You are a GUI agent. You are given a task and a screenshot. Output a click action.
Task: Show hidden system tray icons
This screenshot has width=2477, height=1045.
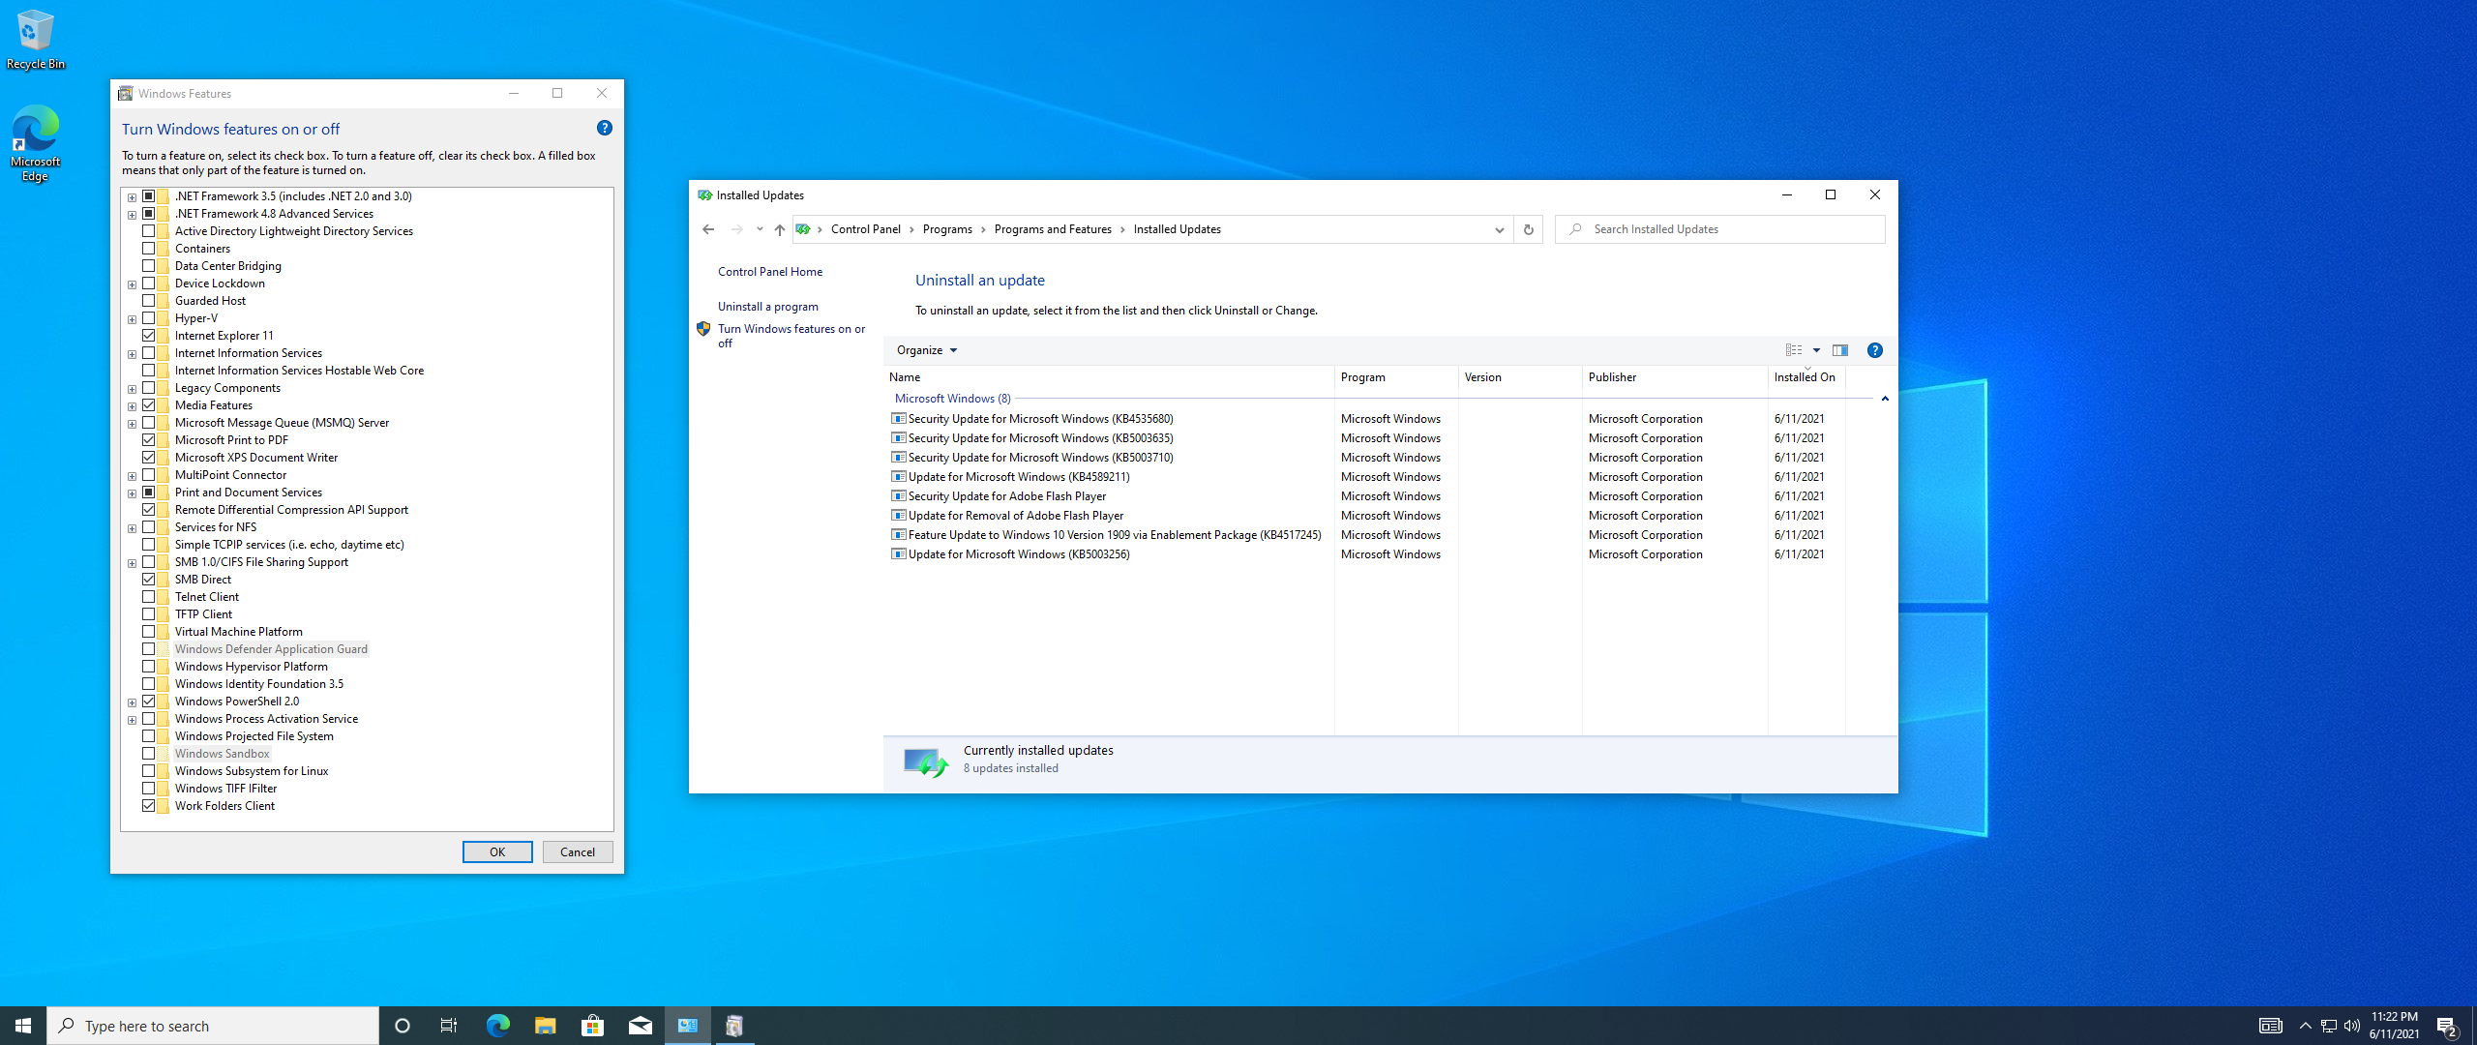2306,1026
